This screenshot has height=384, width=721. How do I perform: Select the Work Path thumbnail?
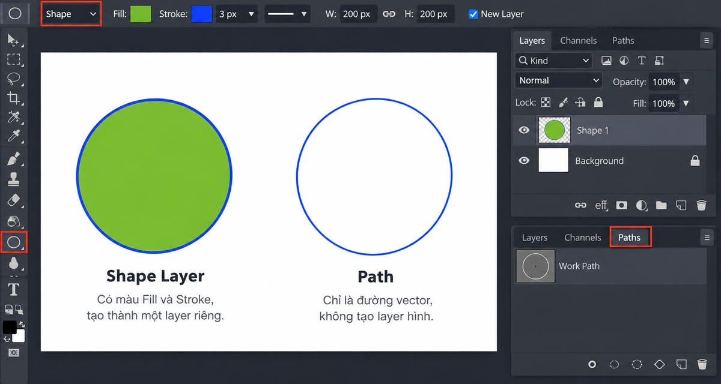click(x=535, y=266)
